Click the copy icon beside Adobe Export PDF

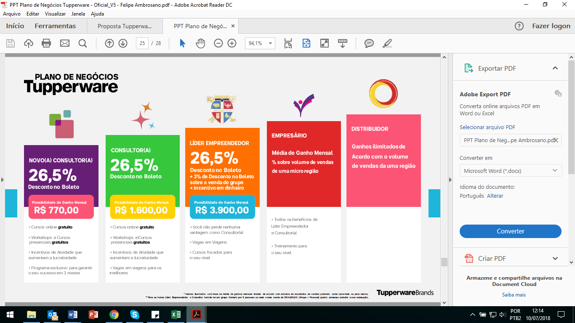[x=558, y=93]
